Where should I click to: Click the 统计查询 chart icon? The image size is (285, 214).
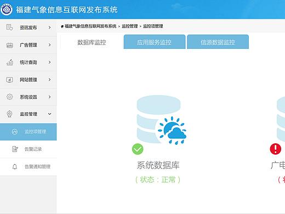10,62
